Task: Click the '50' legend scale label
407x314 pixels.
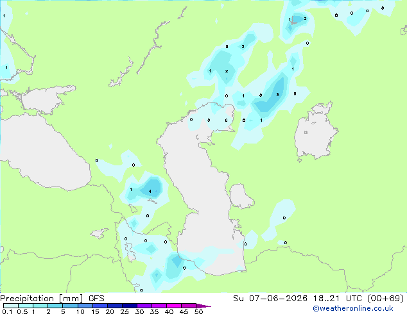Action: (198, 311)
